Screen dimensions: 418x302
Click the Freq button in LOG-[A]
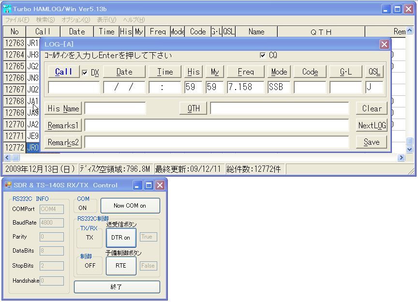245,72
